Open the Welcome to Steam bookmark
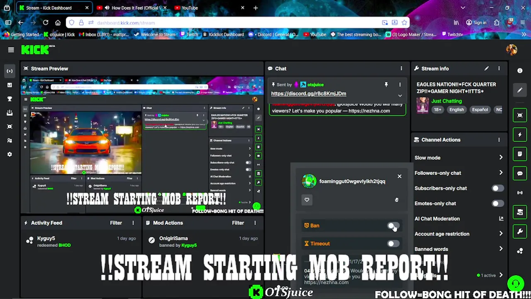 pyautogui.click(x=154, y=34)
